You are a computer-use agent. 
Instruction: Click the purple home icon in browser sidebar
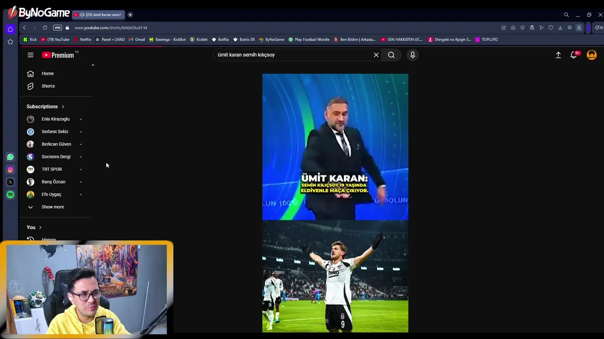[x=10, y=29]
